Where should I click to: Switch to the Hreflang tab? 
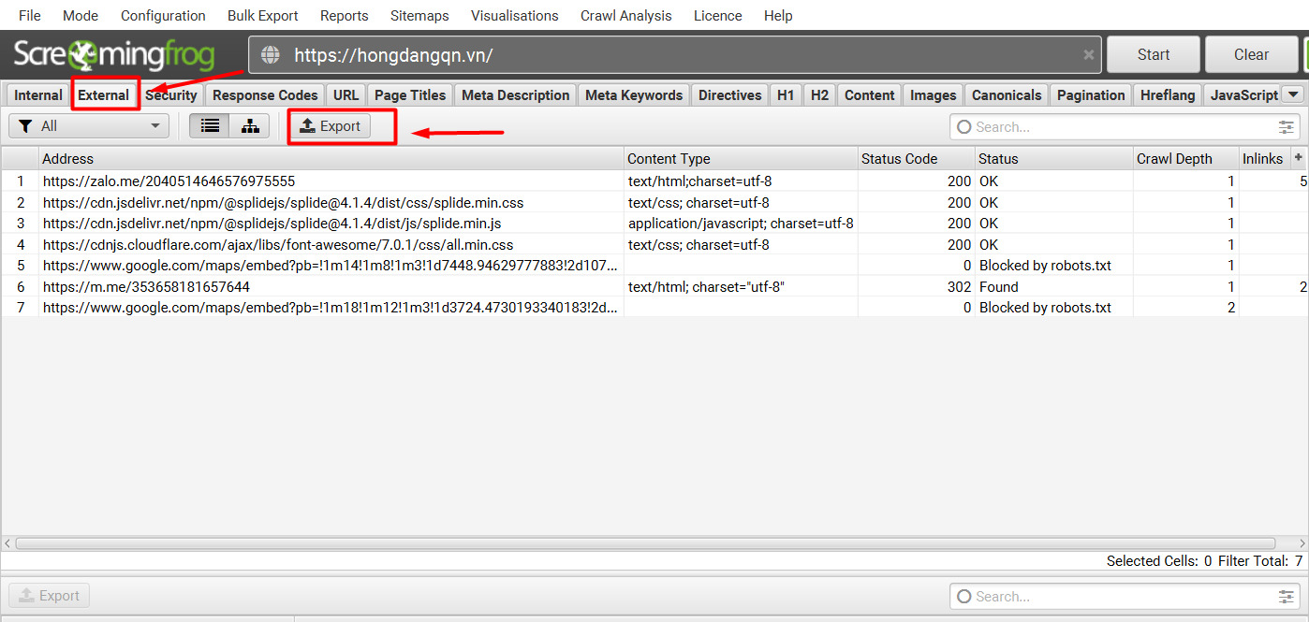pos(1168,95)
